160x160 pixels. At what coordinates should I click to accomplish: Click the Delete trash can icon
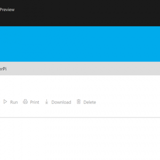click(79, 102)
